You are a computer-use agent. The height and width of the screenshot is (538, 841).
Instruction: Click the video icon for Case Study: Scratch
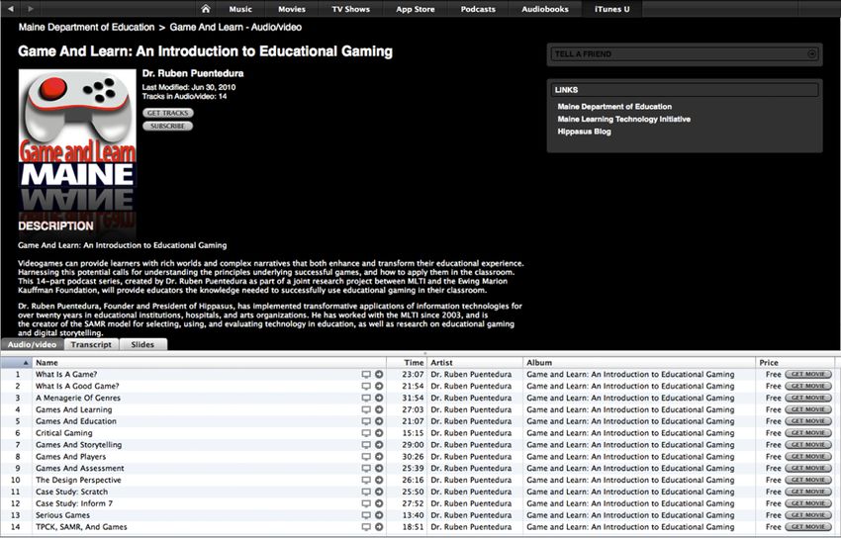click(x=366, y=493)
